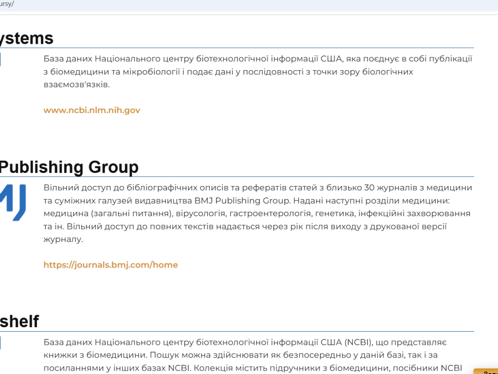Click the line starting 'та ін. Вільний доступ до повних'
This screenshot has width=498, height=374.
pos(245,226)
